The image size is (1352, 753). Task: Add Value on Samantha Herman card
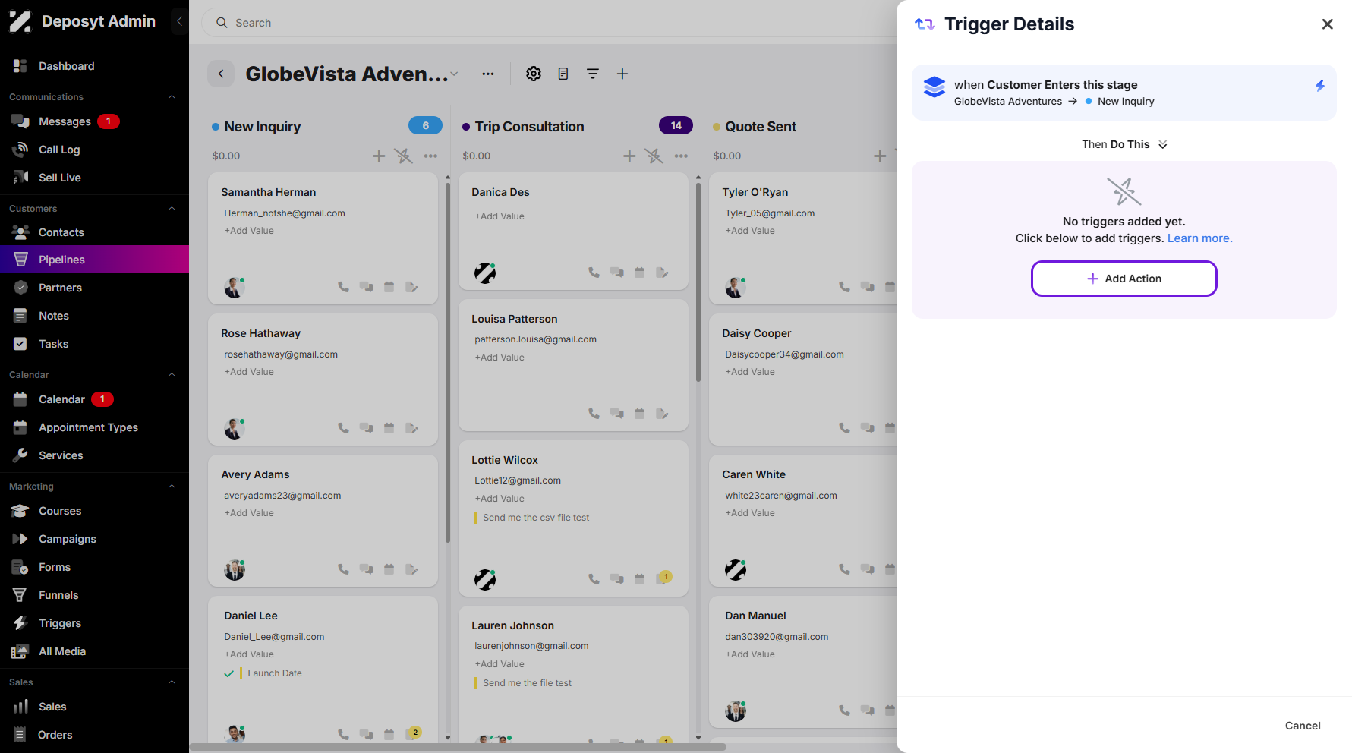pos(249,231)
